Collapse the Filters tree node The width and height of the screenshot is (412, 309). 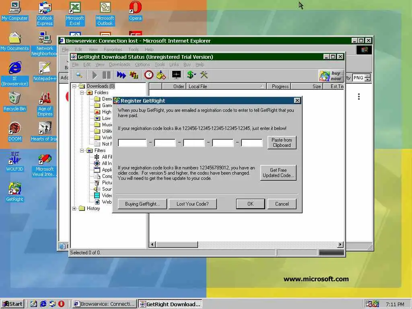(82, 150)
